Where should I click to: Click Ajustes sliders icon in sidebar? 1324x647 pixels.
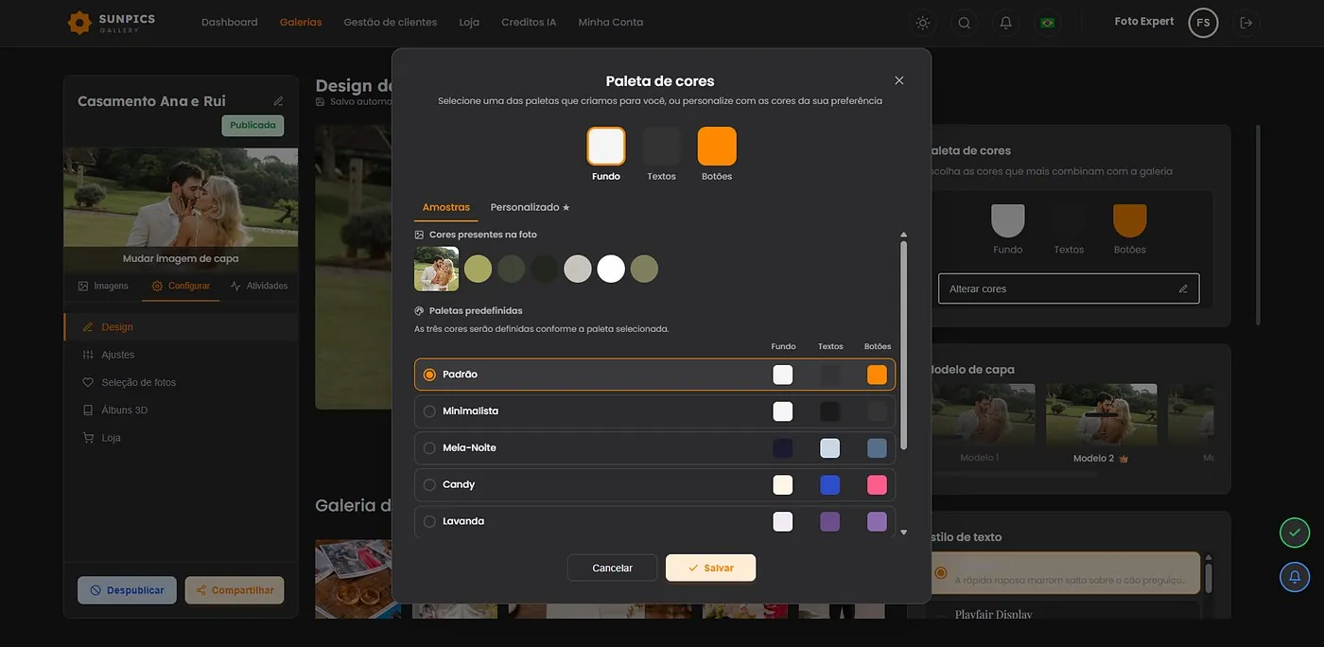coord(88,355)
